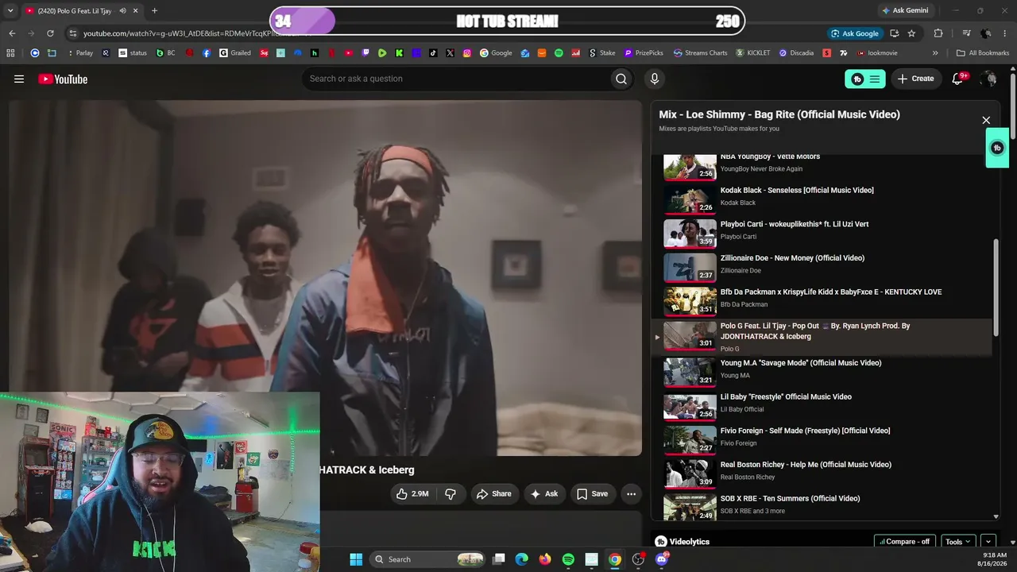Open a new Chrome tab

pos(154,11)
